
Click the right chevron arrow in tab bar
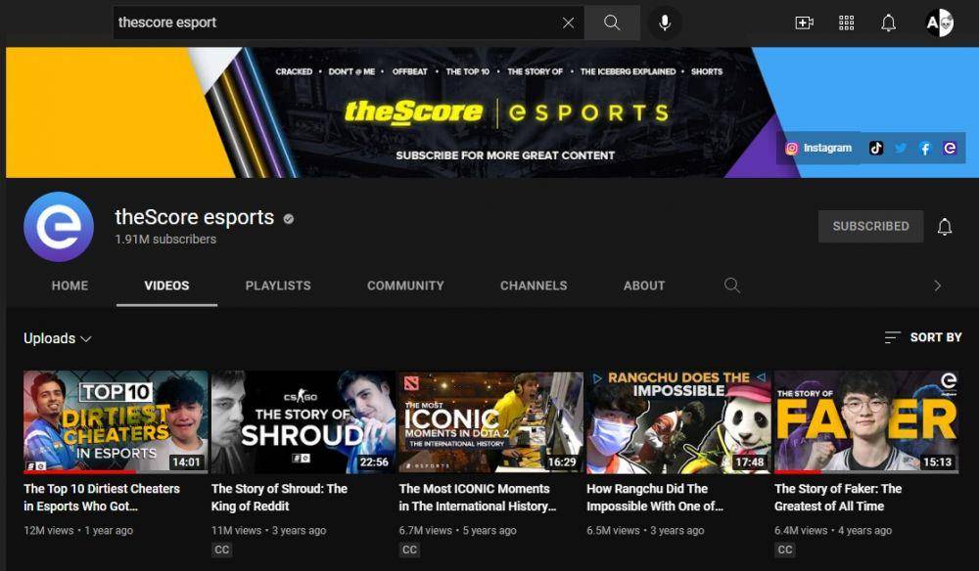pyautogui.click(x=937, y=285)
